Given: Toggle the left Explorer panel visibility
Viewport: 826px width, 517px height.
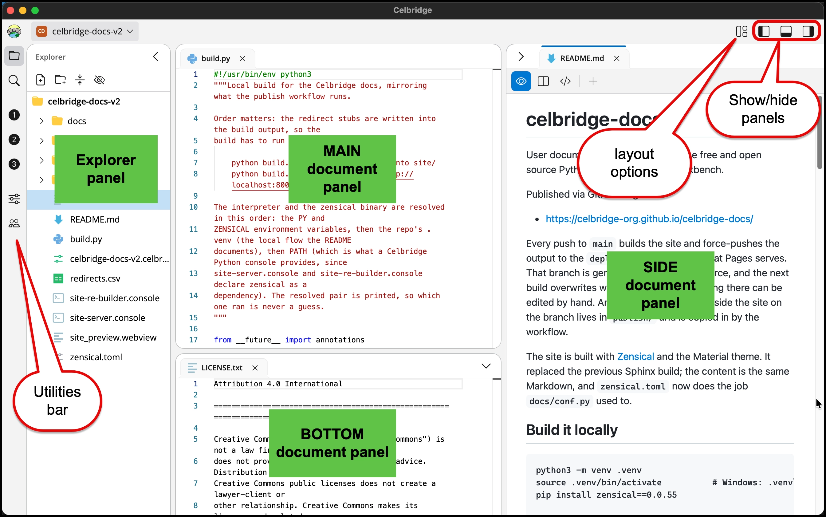Looking at the screenshot, I should pos(763,31).
